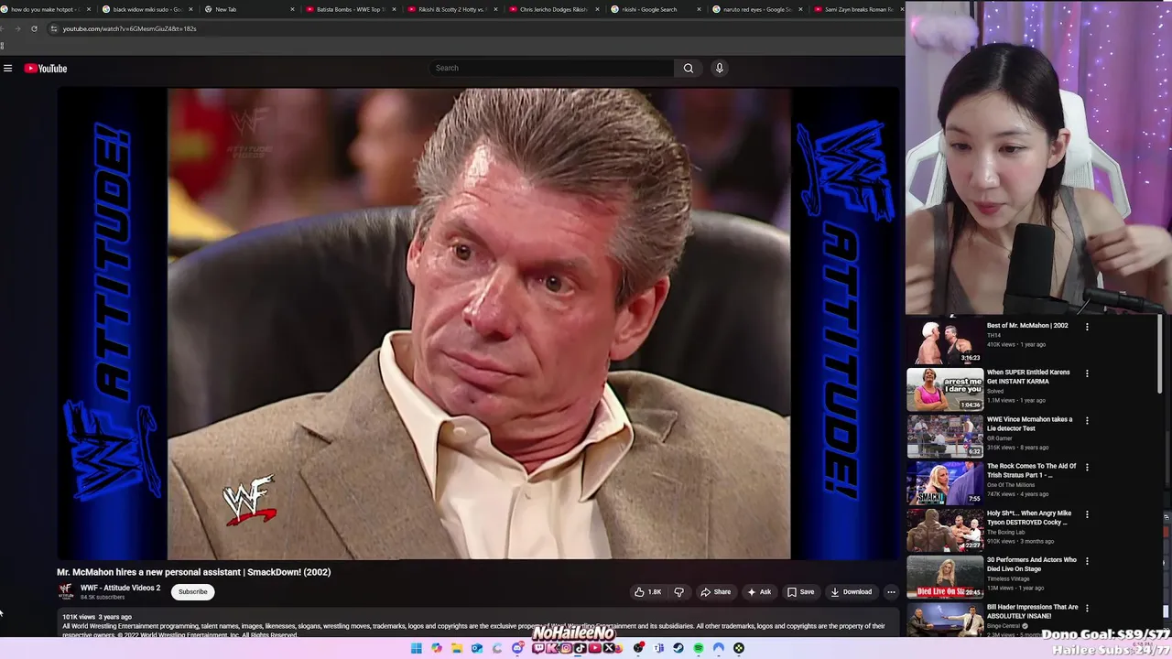The width and height of the screenshot is (1172, 659).
Task: Open 'Best of Mr. McMahon | 2002' thumbnail
Action: (x=945, y=341)
